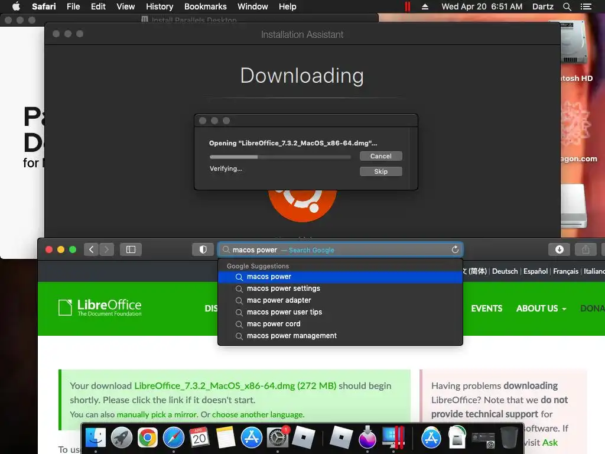Open Spotlight search in the menu bar
Image resolution: width=605 pixels, height=454 pixels.
pyautogui.click(x=567, y=7)
